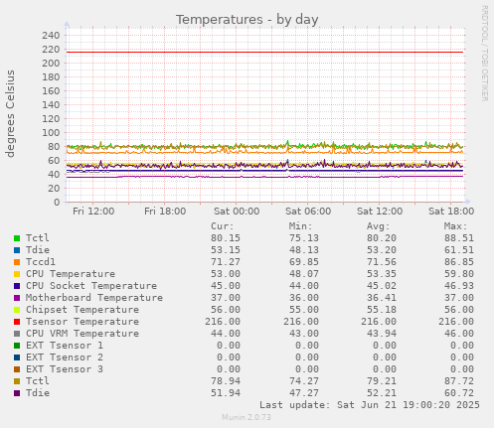Click the 'Min:' column header

point(300,226)
